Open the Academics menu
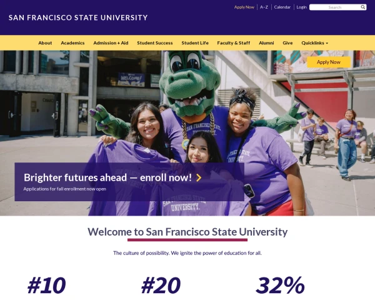Screen dimensions: 375x300 coord(72,43)
